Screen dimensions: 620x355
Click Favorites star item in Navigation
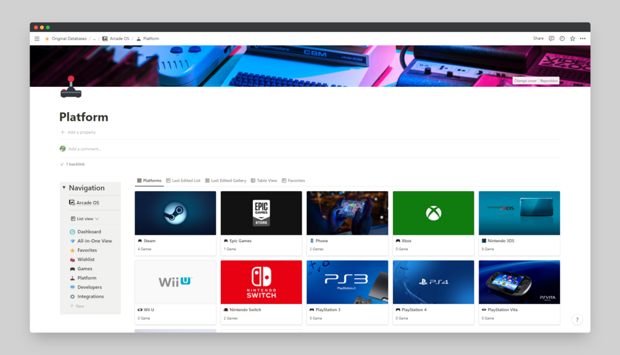pos(83,250)
